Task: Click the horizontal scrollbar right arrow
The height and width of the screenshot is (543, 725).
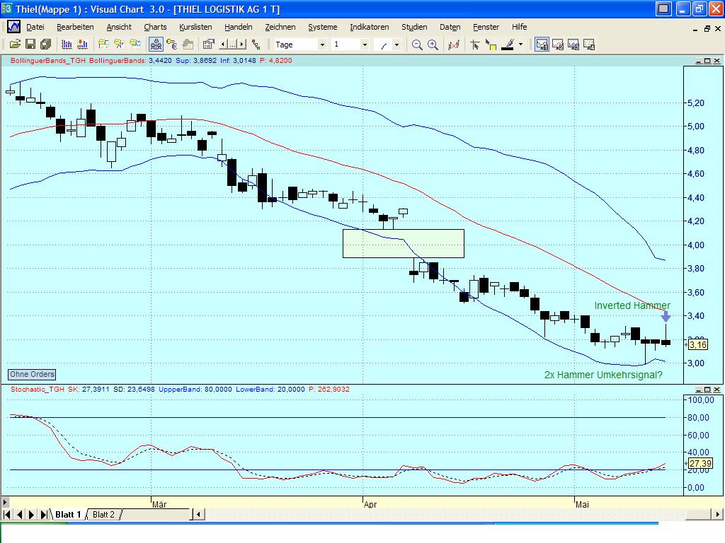Action: 717,515
